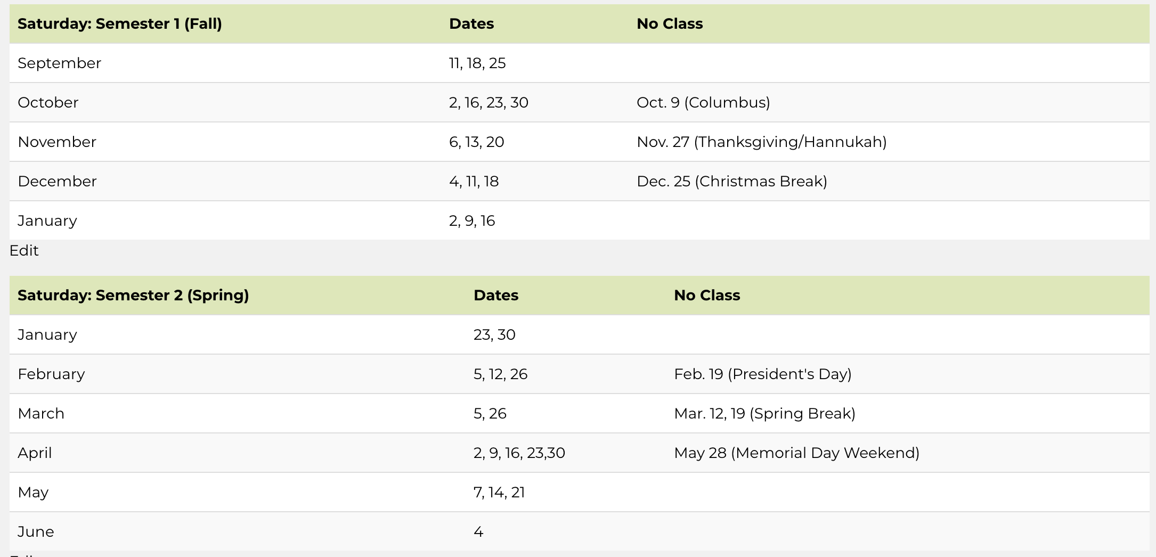Click the October dates 2, 16, 23, 30
The width and height of the screenshot is (1156, 557).
click(x=489, y=102)
